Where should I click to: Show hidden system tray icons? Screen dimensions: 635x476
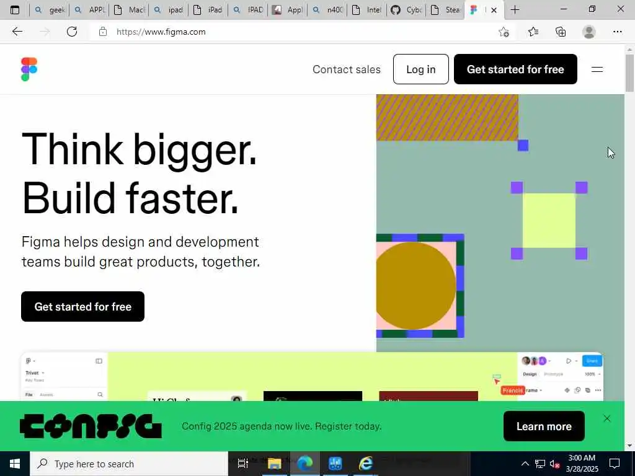click(525, 464)
